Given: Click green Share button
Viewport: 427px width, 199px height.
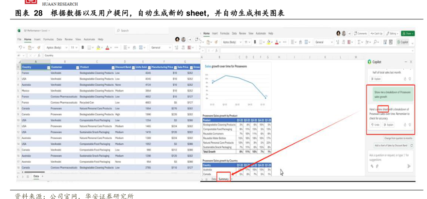Looking at the screenshot, I should (x=408, y=33).
